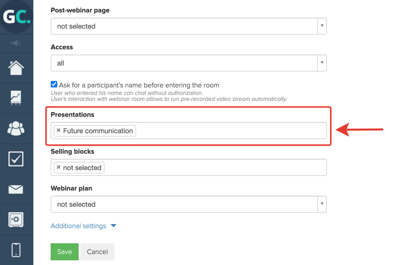Open the GC logo home page

pos(16,17)
